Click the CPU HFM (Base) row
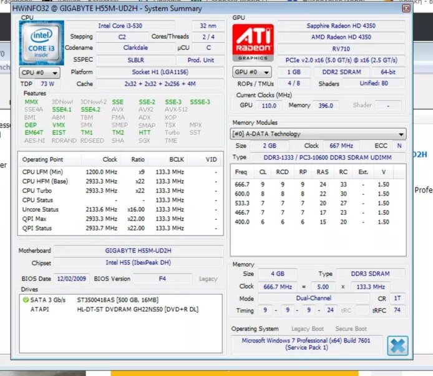The width and height of the screenshot is (433, 376). 120,181
